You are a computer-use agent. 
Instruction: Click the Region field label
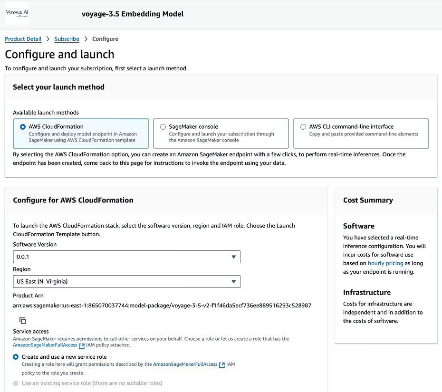[22, 269]
